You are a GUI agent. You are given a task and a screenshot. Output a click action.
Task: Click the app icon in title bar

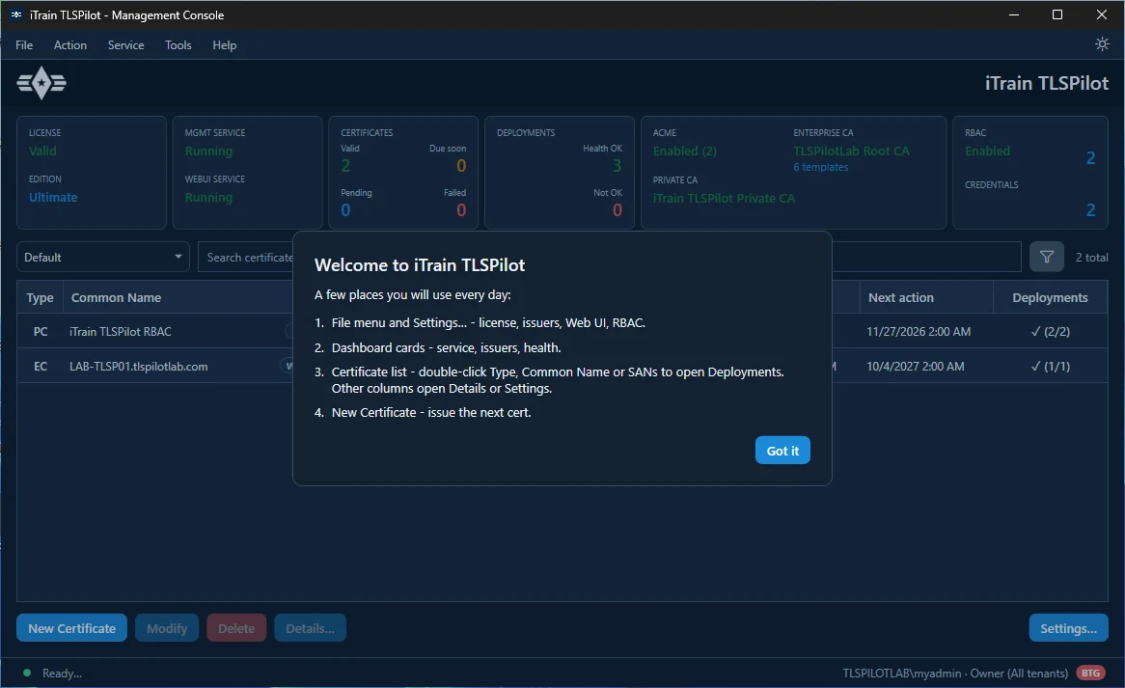(15, 15)
